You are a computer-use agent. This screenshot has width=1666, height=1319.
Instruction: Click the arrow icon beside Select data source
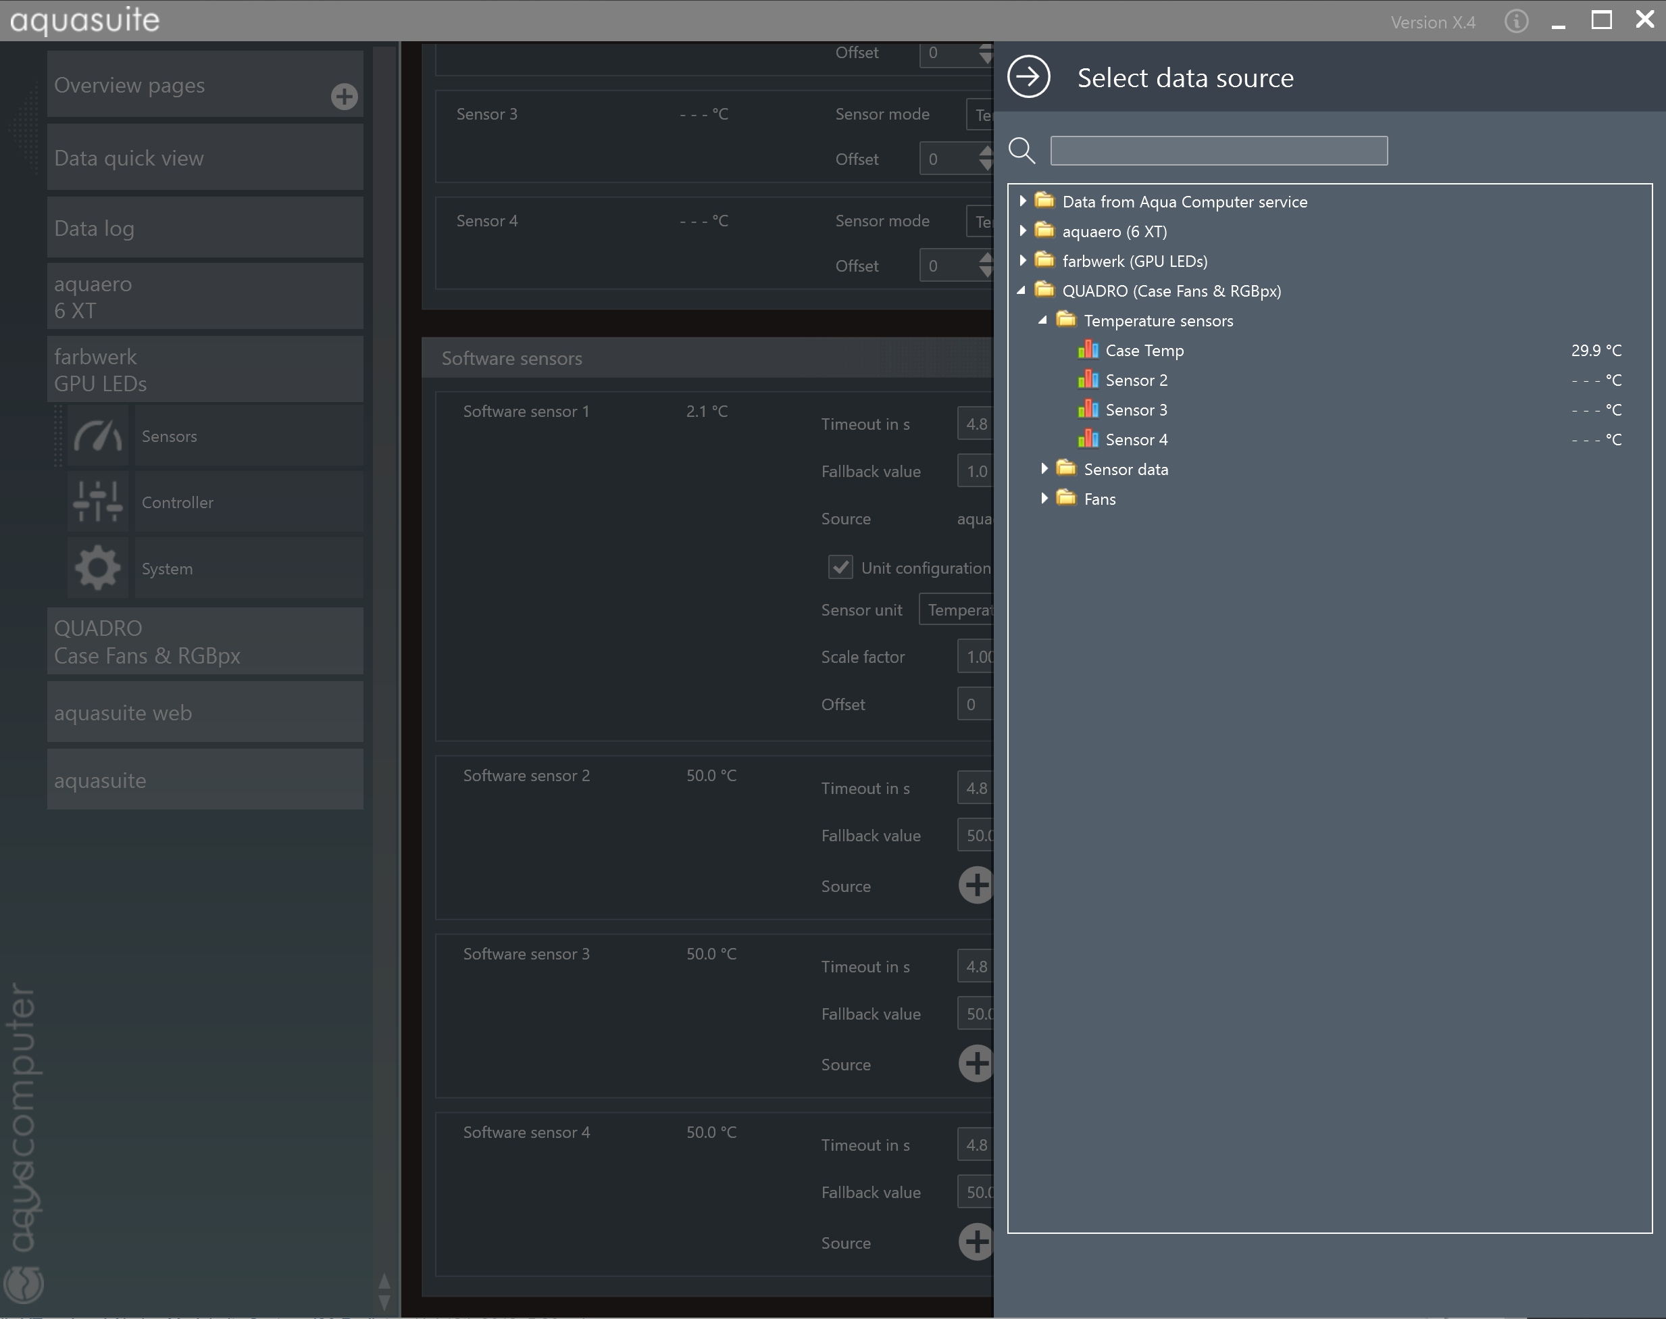pos(1028,77)
